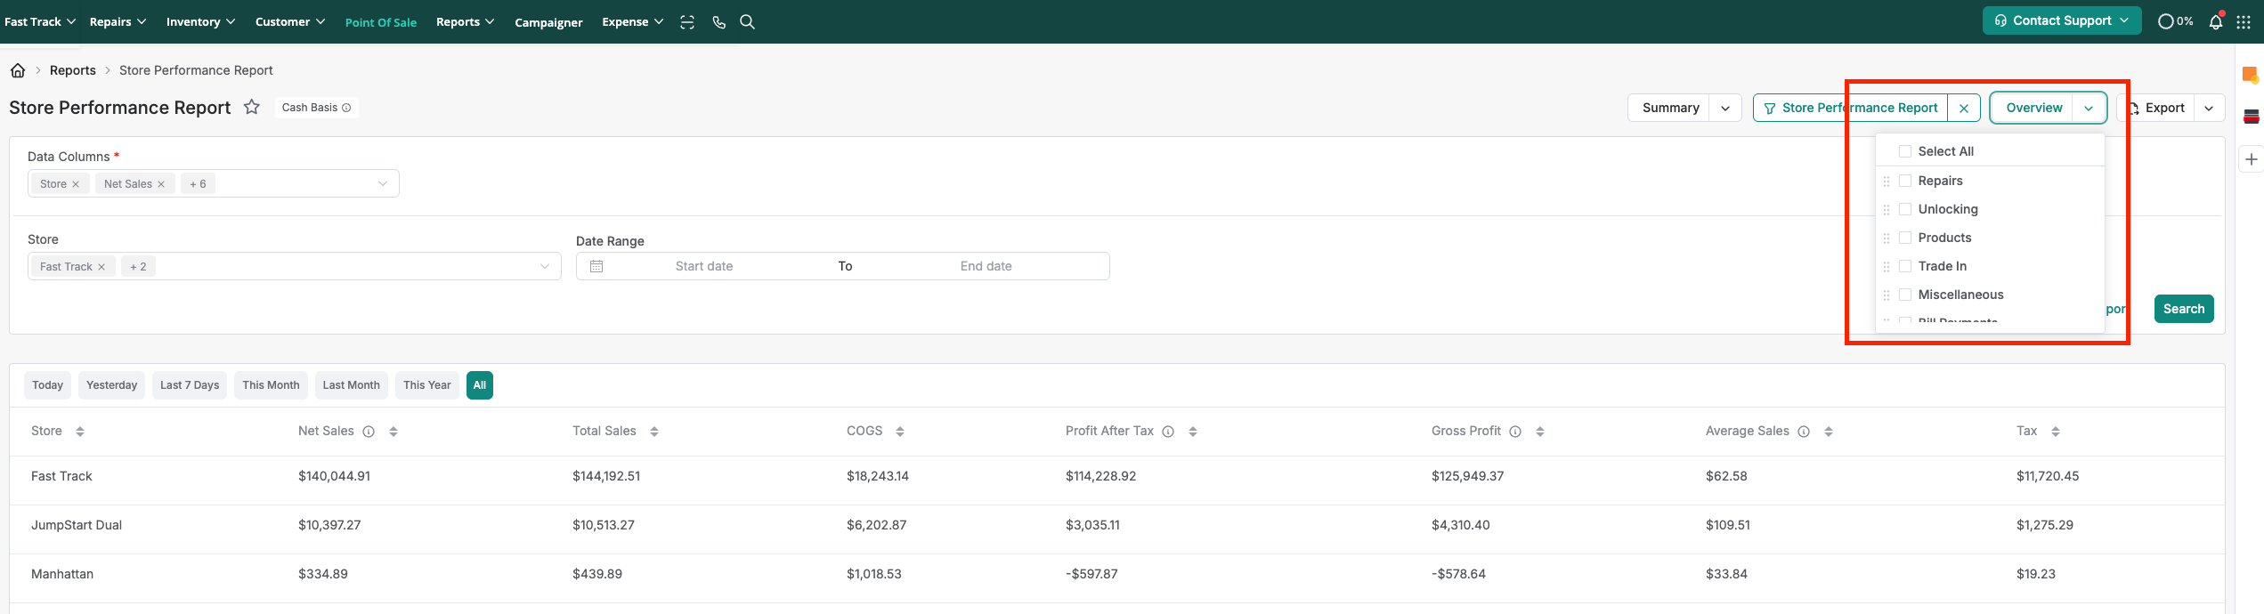The image size is (2264, 614).
Task: Open the notifications bell
Action: pos(2216,21)
